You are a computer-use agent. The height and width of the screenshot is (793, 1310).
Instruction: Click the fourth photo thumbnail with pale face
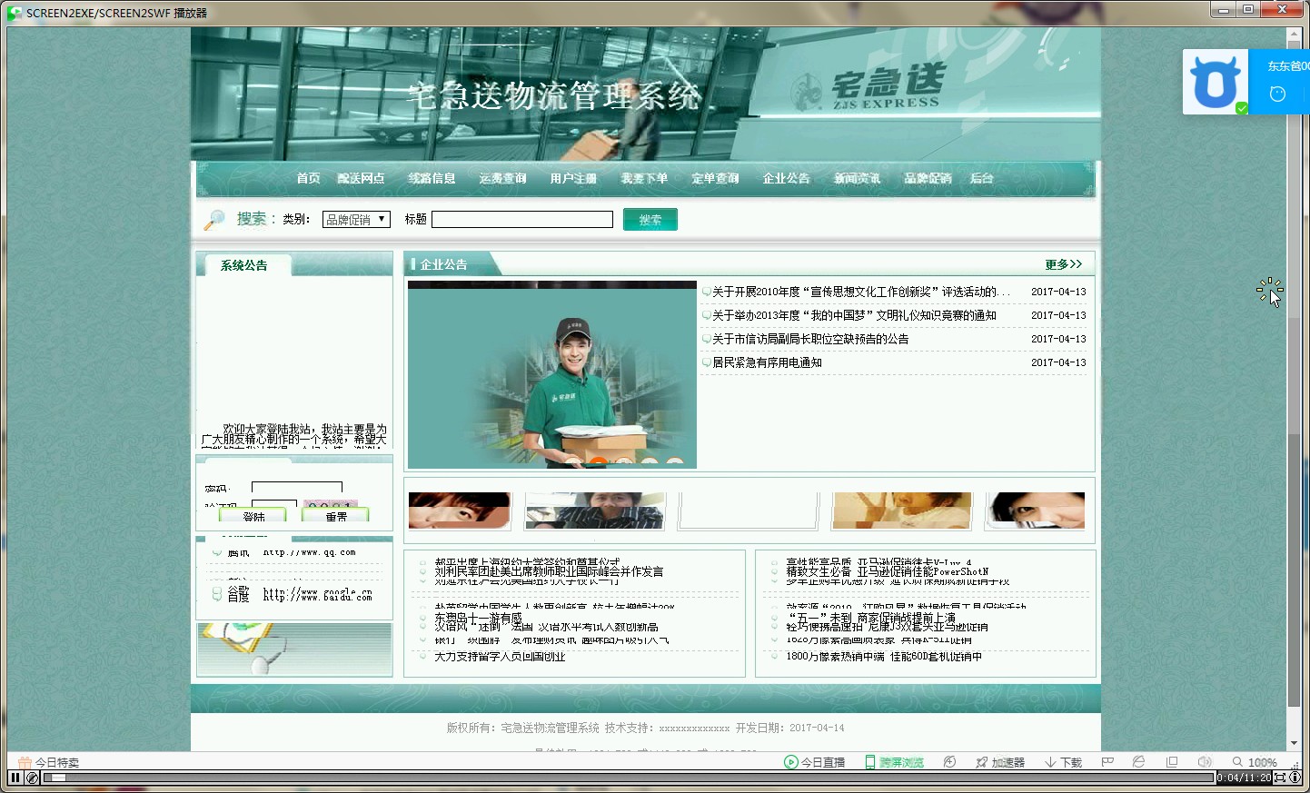(x=901, y=510)
